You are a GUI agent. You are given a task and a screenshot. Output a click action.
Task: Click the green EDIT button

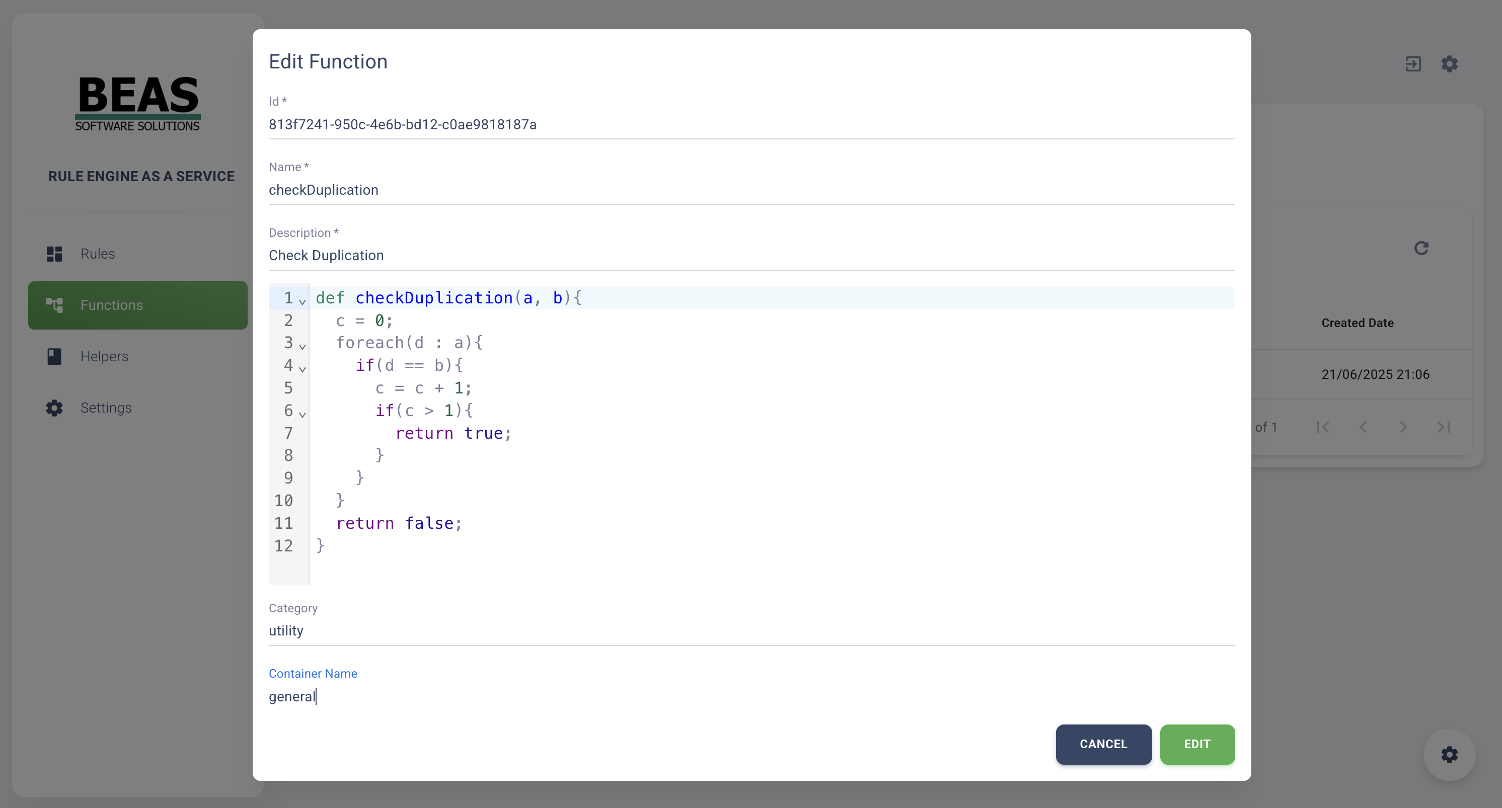[x=1197, y=744]
